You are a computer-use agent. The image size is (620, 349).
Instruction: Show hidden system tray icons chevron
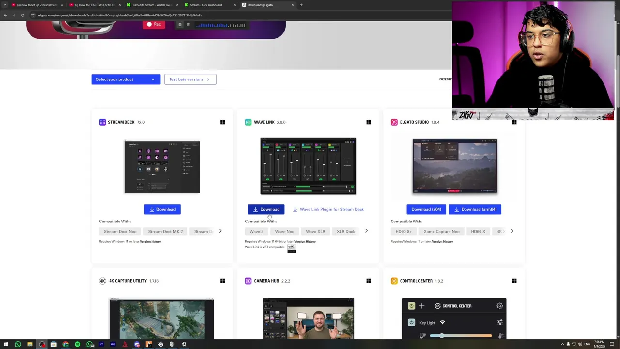tap(562, 344)
